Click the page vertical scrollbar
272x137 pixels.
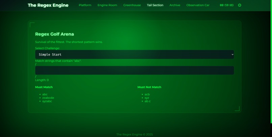point(271,62)
